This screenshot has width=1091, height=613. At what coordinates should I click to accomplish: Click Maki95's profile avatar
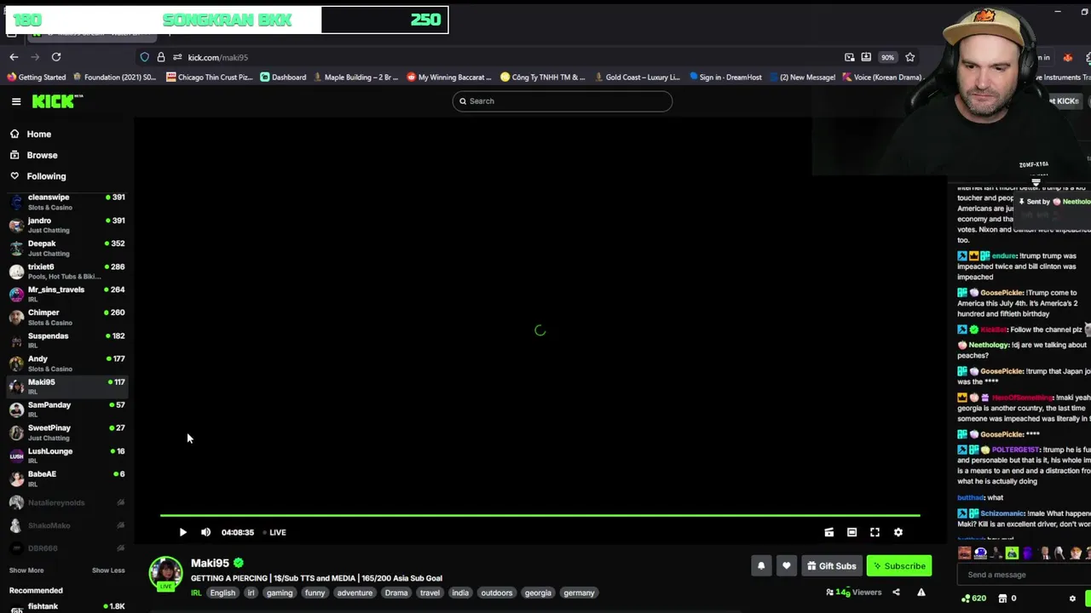(x=166, y=573)
